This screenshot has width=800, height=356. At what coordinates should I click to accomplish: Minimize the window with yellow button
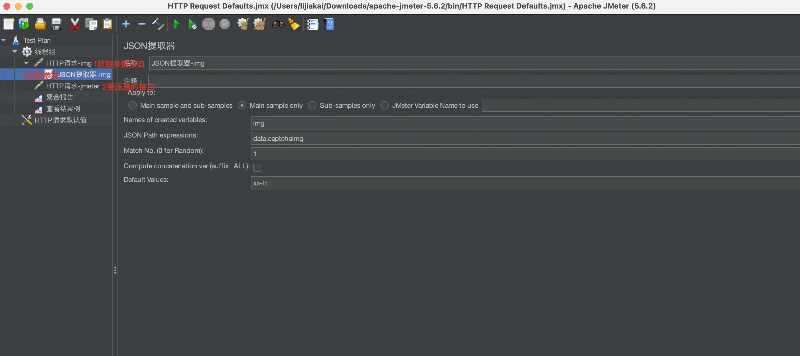click(18, 6)
